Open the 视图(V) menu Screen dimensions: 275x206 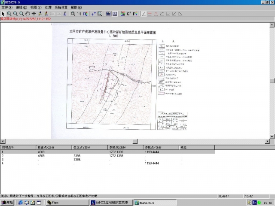click(36, 8)
